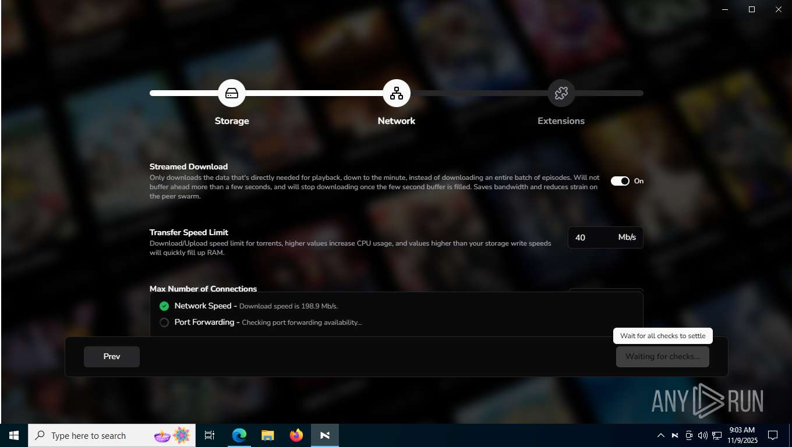Launch Microsoft Edge from the taskbar
Image resolution: width=792 pixels, height=447 pixels.
[239, 435]
